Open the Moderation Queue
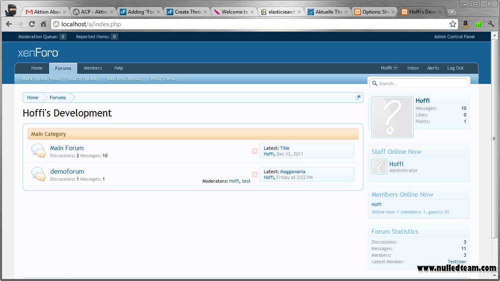 click(x=42, y=37)
